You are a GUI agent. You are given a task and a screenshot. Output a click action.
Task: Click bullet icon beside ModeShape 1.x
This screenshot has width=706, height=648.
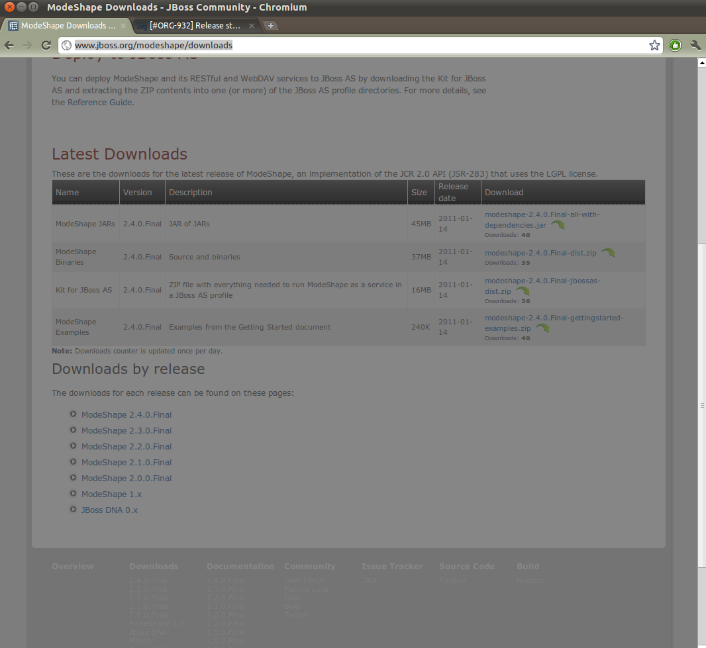click(73, 493)
